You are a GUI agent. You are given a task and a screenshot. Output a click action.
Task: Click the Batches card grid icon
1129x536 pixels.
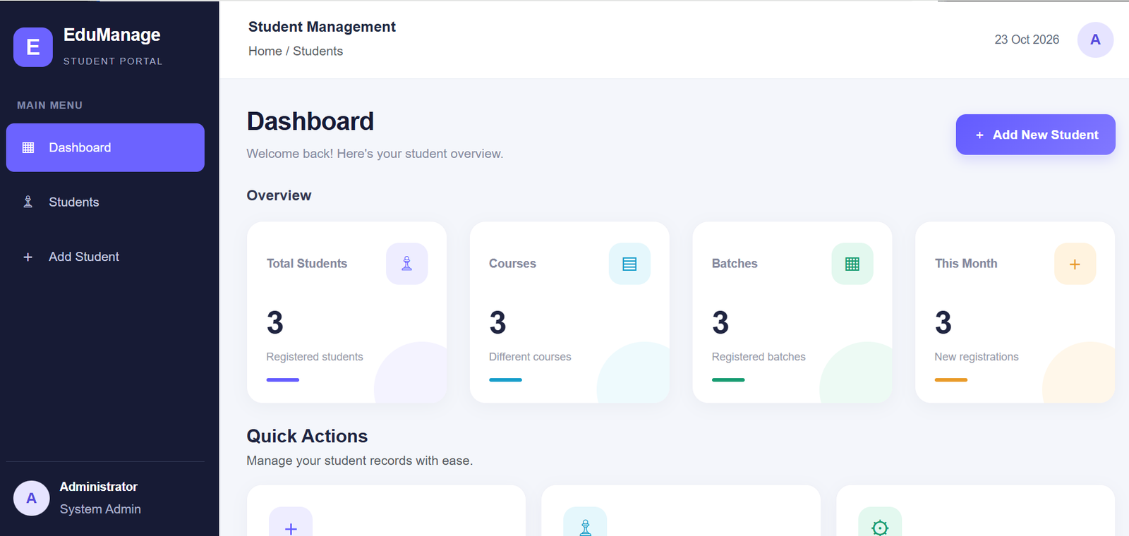point(852,264)
